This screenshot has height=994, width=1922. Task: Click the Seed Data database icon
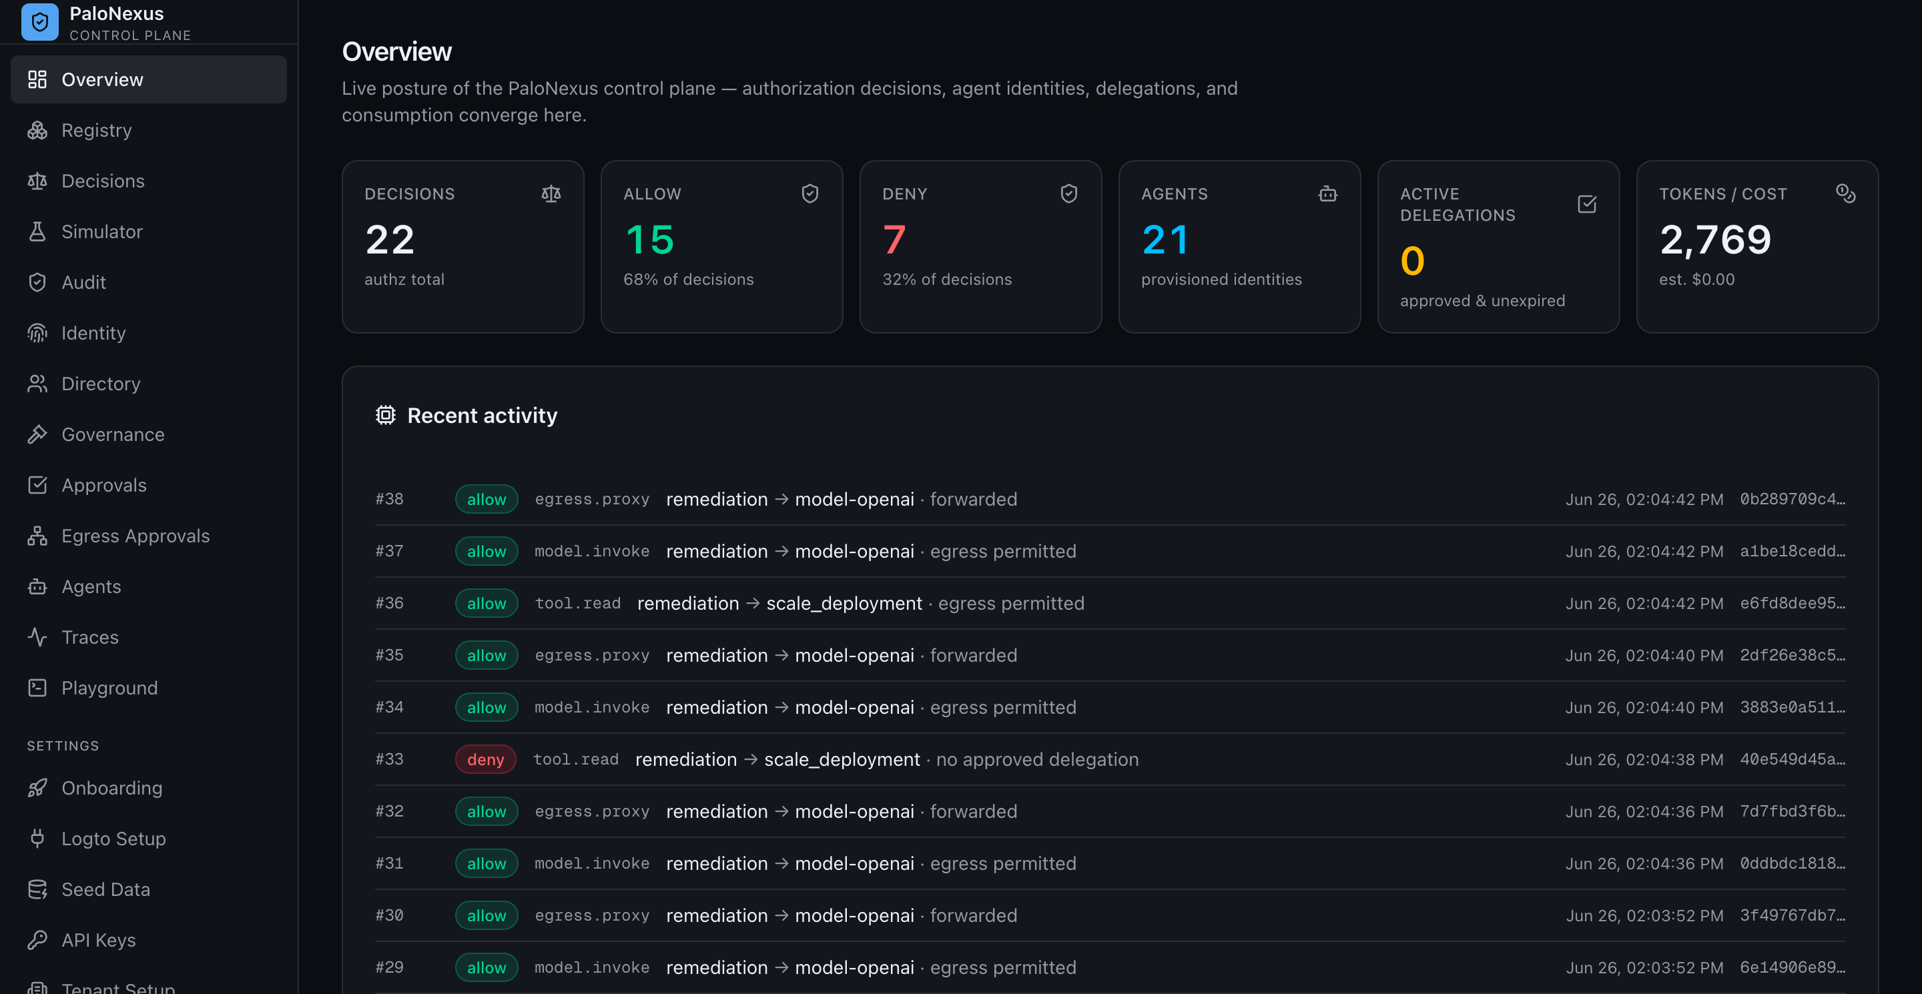pos(37,889)
